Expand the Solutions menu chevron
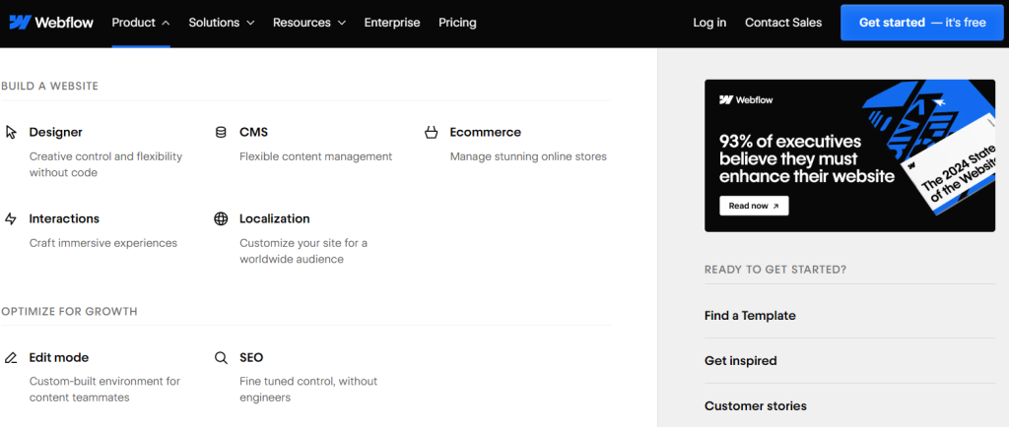The height and width of the screenshot is (427, 1009). 250,23
